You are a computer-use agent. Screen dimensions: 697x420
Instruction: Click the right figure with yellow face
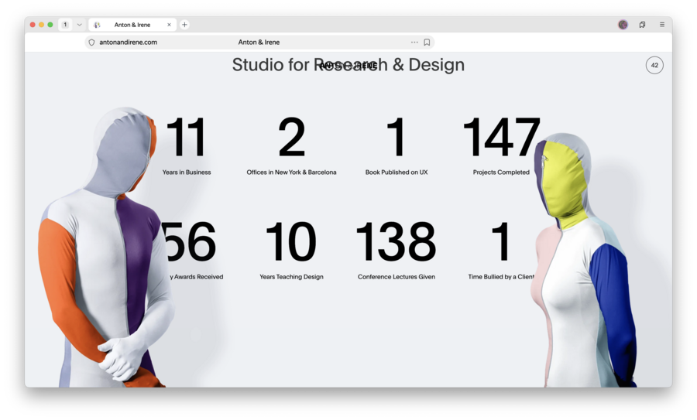(x=583, y=260)
